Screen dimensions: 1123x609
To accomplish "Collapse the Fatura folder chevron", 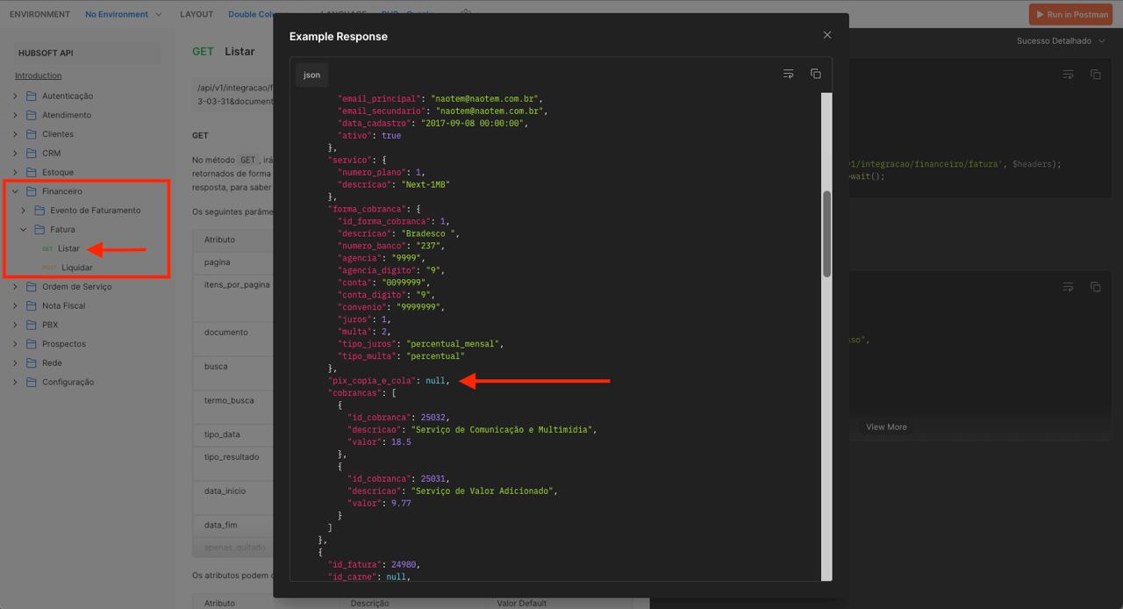I will click(24, 230).
